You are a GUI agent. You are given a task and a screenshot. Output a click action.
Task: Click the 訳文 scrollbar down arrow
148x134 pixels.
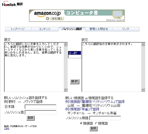(143, 90)
